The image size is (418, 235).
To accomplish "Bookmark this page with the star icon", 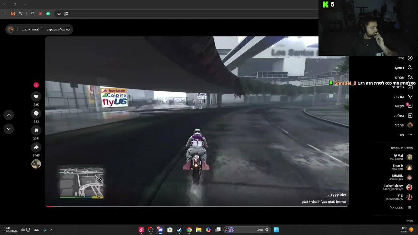I will (x=59, y=14).
